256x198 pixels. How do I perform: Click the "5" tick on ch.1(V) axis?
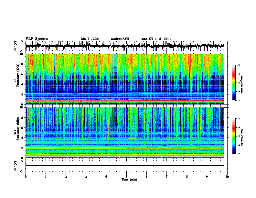[22, 41]
